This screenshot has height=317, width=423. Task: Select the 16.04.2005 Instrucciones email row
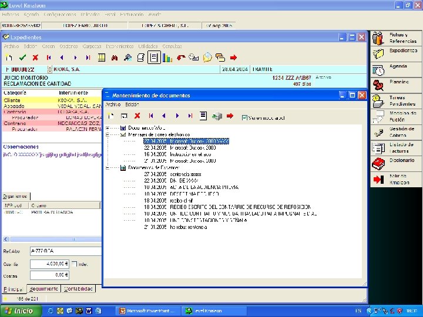point(177,154)
